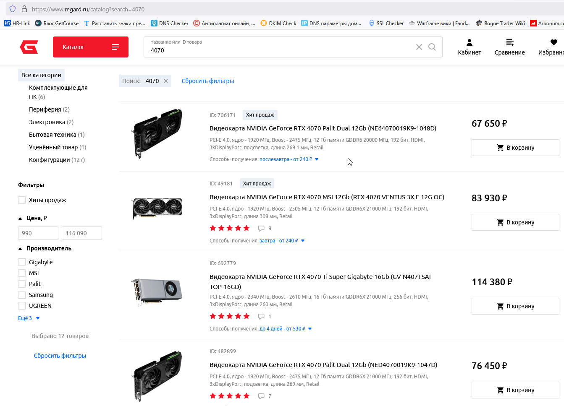The height and width of the screenshot is (406, 564).
Task: Tick the Palit manufacturer checkbox
Action: [x=22, y=284]
